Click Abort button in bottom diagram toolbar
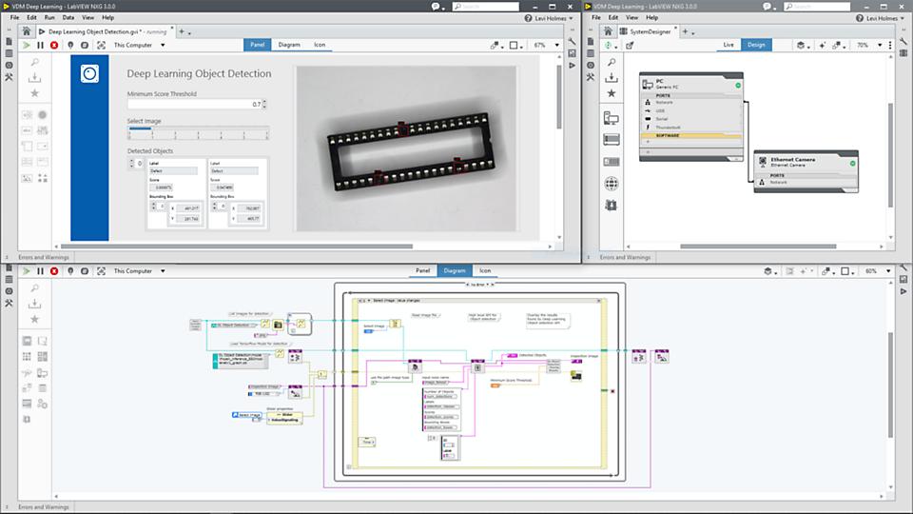Image resolution: width=913 pixels, height=514 pixels. coord(54,271)
